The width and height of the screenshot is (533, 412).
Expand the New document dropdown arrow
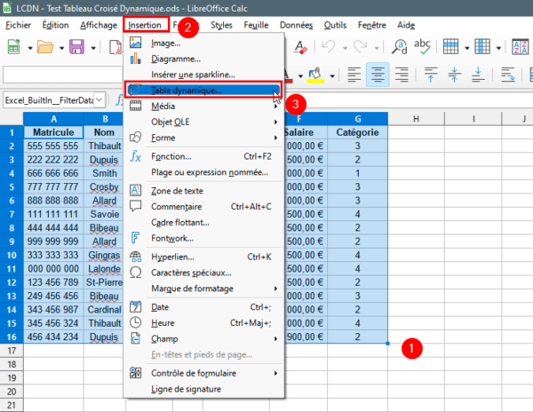30,48
